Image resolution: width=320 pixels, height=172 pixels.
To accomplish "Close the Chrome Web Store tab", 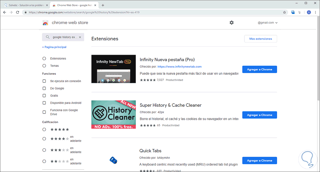I will 95,5.
